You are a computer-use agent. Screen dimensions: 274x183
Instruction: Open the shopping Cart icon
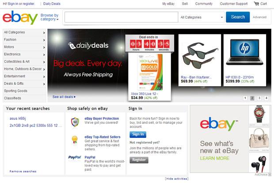pos(256,4)
